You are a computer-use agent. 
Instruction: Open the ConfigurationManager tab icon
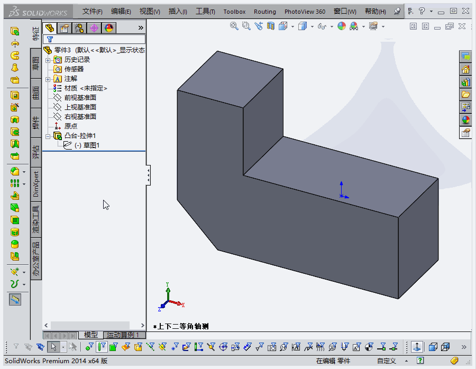click(79, 28)
